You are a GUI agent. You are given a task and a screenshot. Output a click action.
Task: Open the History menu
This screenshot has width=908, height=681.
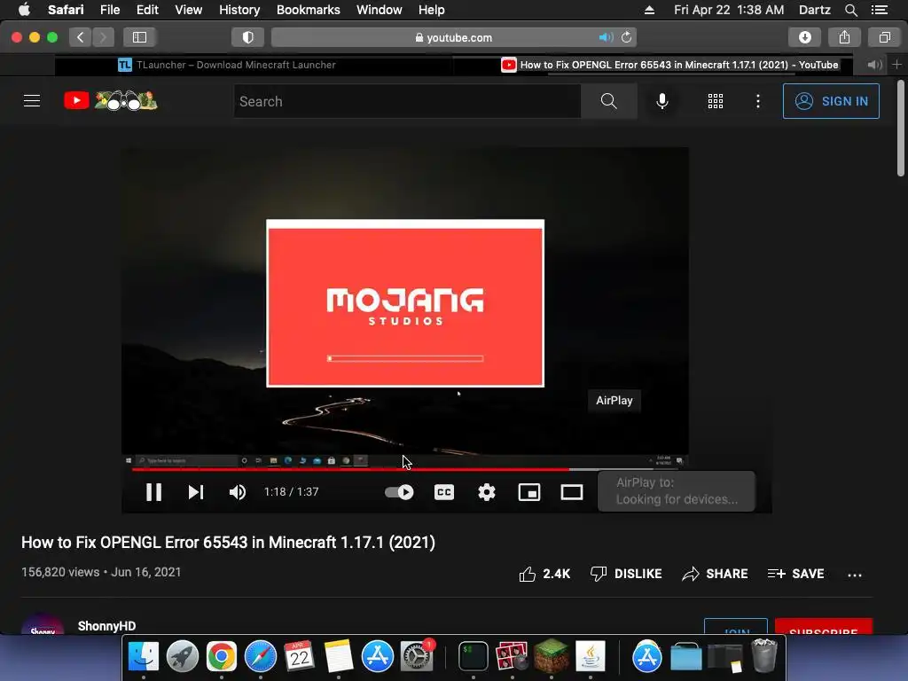tap(239, 10)
